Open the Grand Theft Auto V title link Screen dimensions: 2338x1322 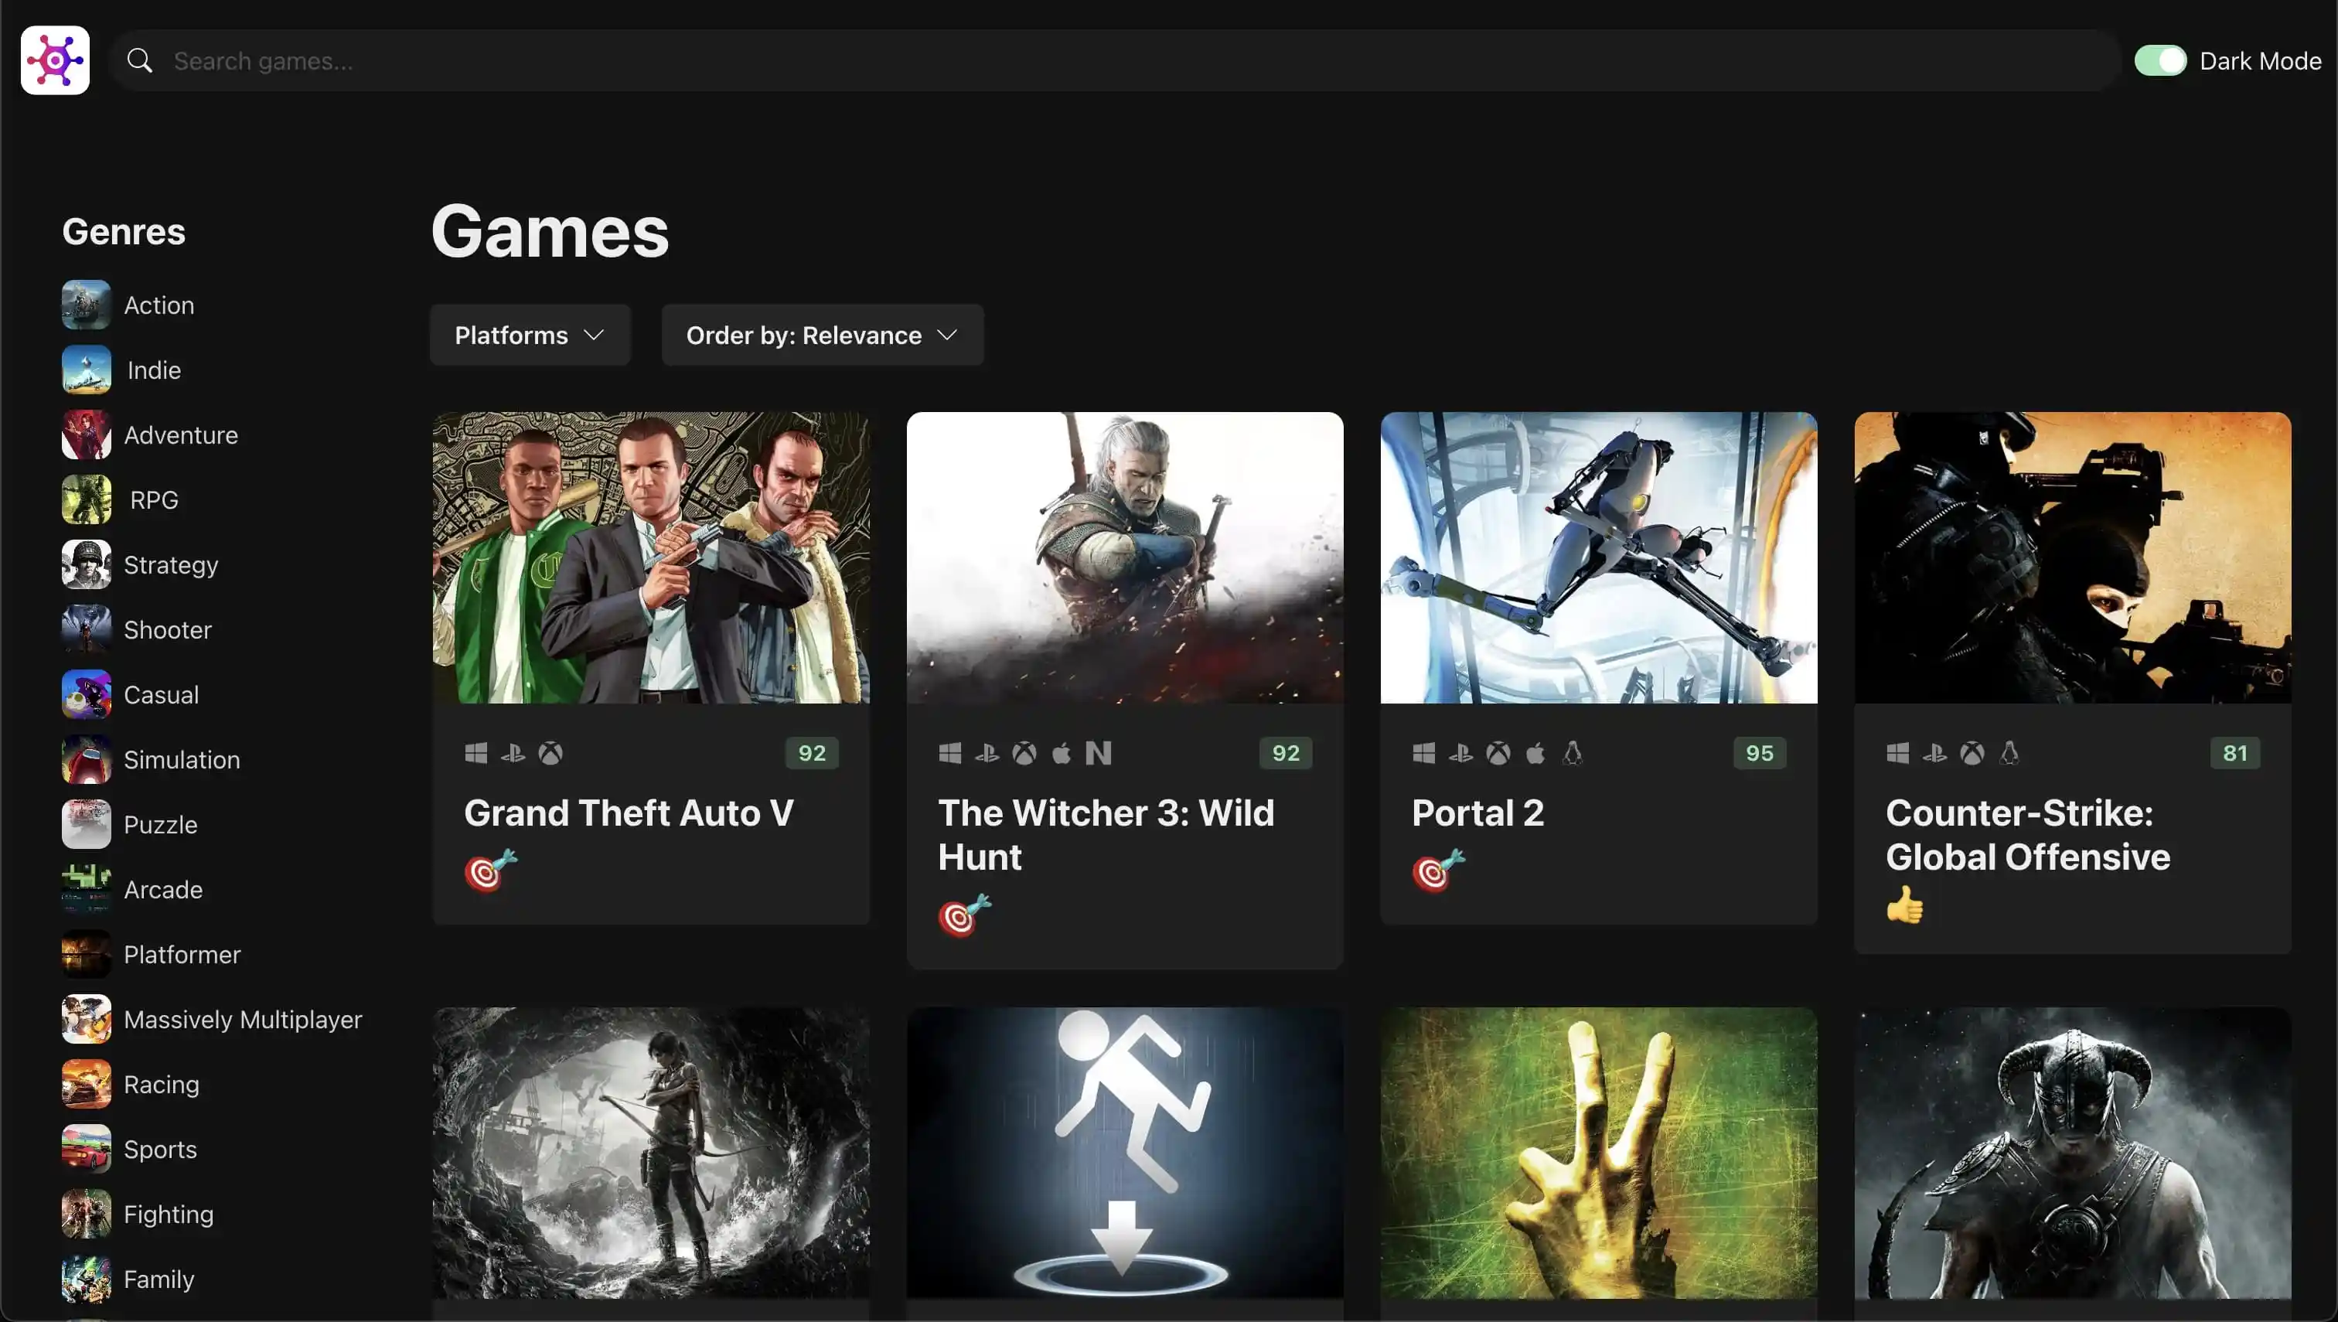pos(629,813)
